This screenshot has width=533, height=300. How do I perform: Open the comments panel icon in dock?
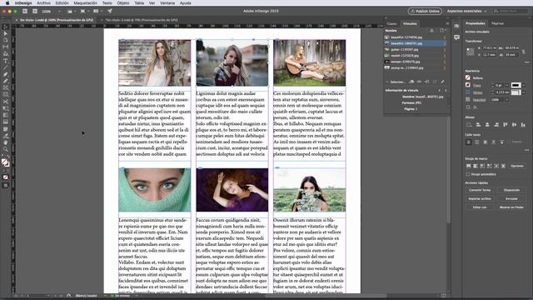pos(456,37)
